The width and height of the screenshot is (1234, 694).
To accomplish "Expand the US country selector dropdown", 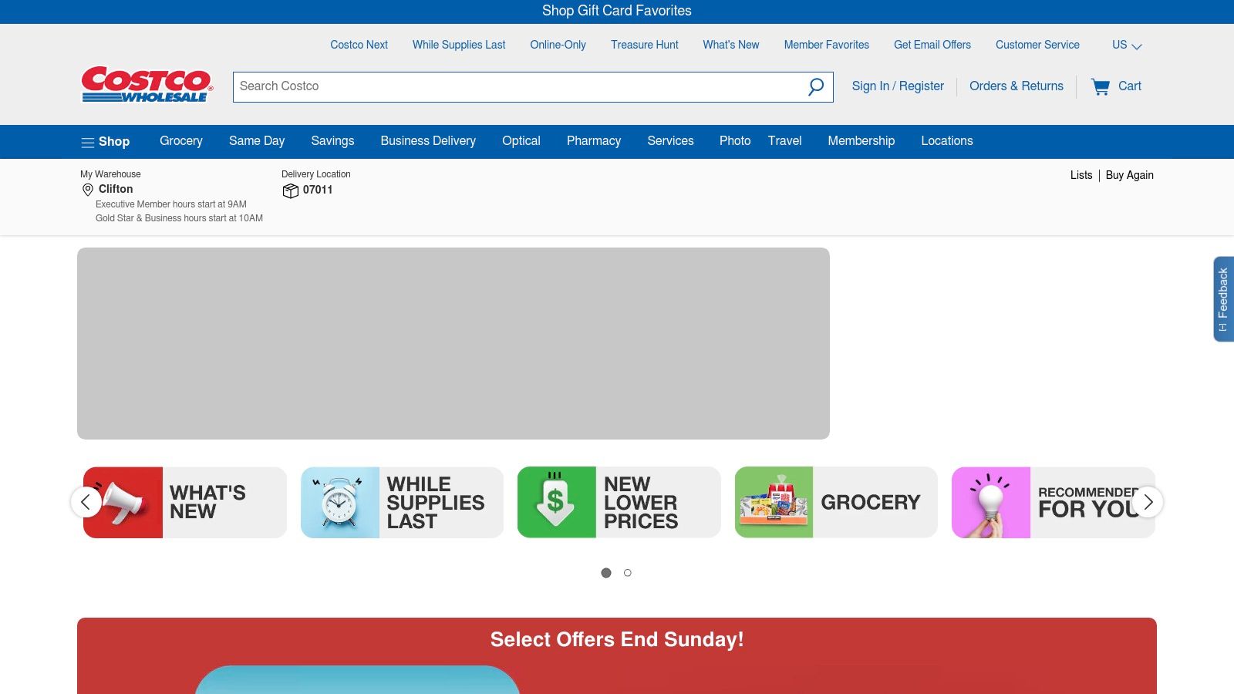I will [x=1127, y=45].
